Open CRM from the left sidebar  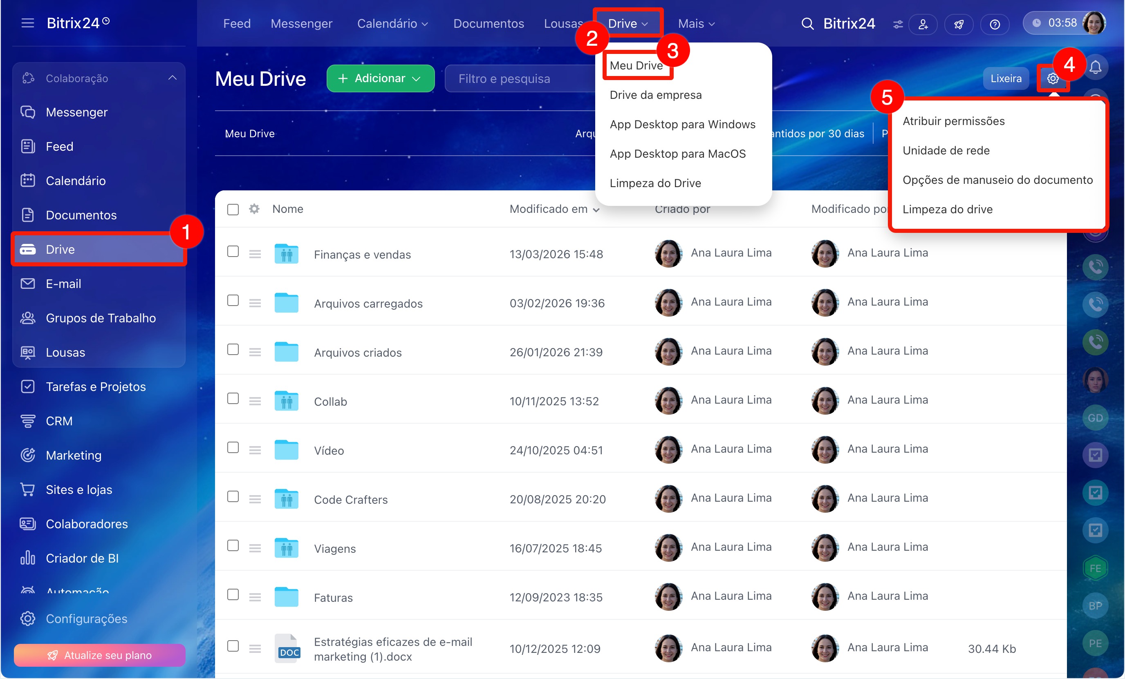coord(59,421)
